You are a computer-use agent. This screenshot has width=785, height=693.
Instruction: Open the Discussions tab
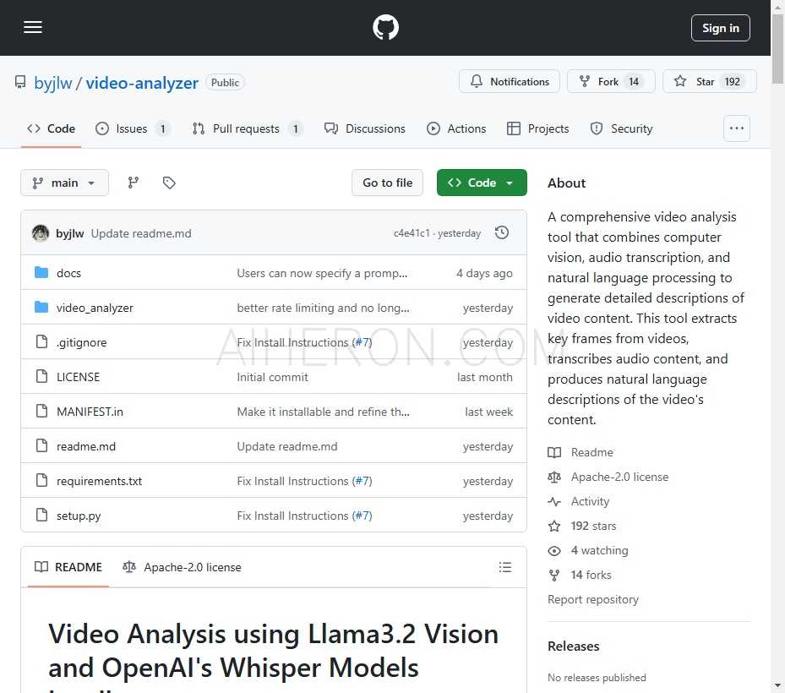click(x=364, y=128)
